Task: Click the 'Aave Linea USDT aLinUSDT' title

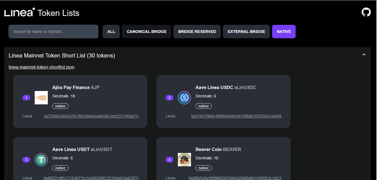Action: click(82, 149)
